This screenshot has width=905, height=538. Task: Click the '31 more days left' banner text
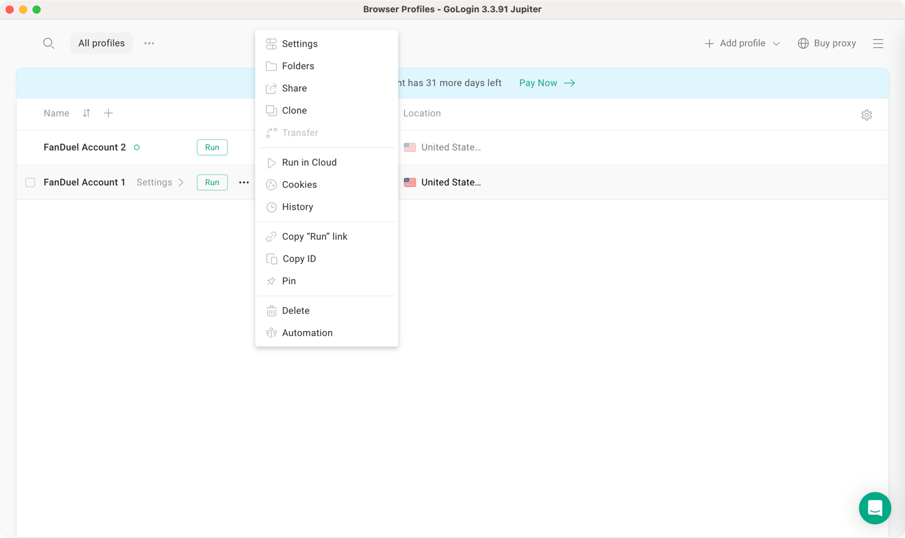pyautogui.click(x=450, y=83)
